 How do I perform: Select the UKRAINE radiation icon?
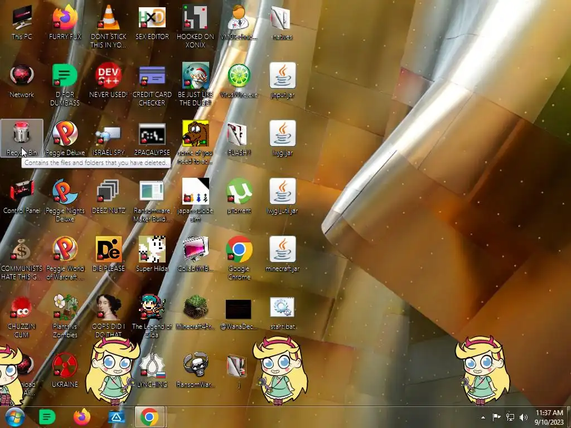pyautogui.click(x=65, y=370)
